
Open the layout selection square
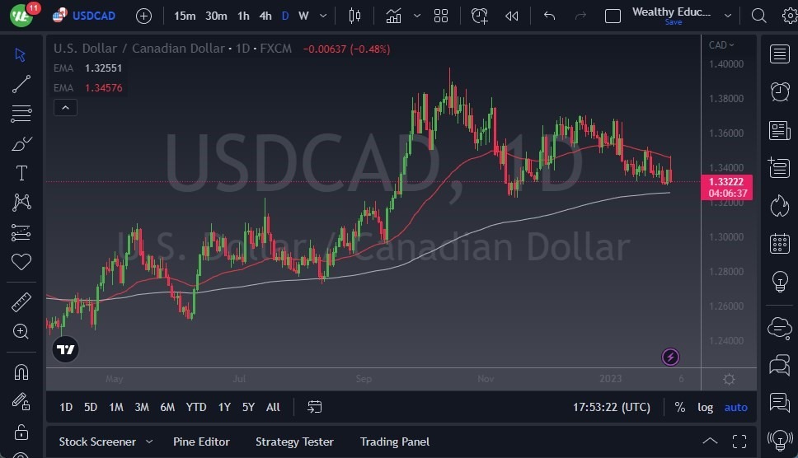click(613, 16)
